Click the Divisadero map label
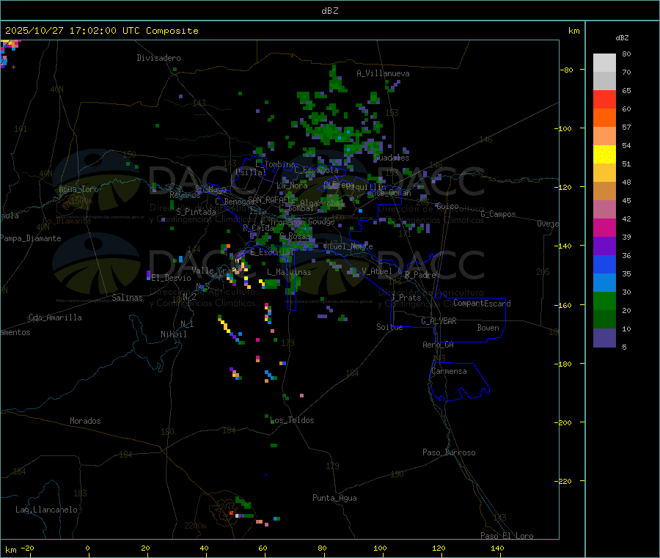This screenshot has width=660, height=558. click(158, 58)
